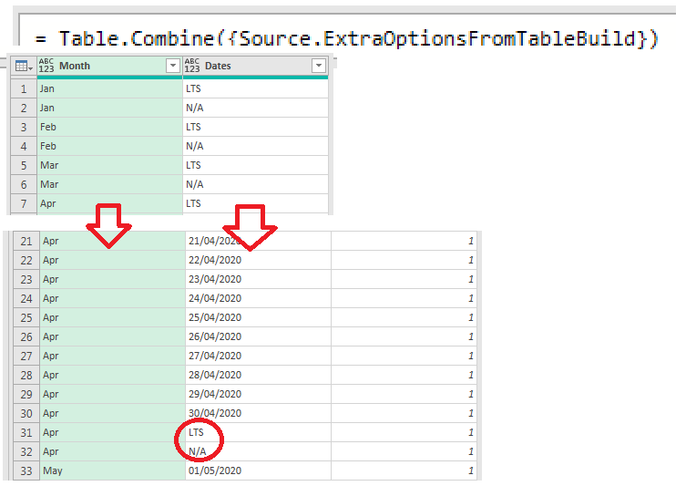Screen dimensions: 686x486
Task: Click the N/A cell in row 2
Action: tap(194, 109)
